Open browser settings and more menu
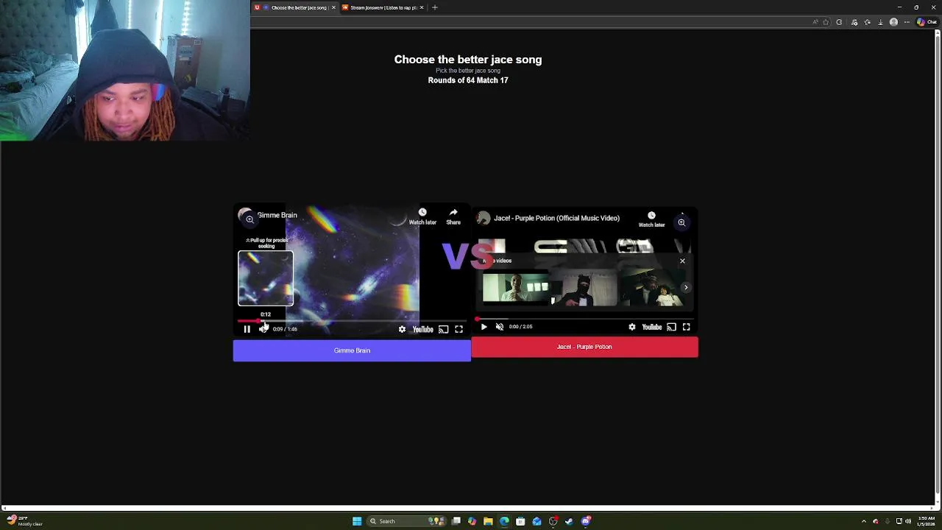Screen dimensions: 942x530 pos(907,22)
